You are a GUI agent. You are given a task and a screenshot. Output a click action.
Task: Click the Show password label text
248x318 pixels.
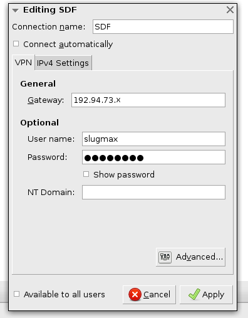click(x=124, y=175)
